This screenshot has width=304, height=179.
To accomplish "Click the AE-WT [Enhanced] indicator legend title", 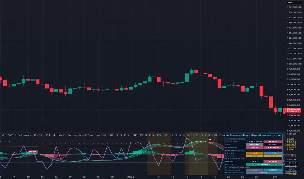I will tap(19, 135).
